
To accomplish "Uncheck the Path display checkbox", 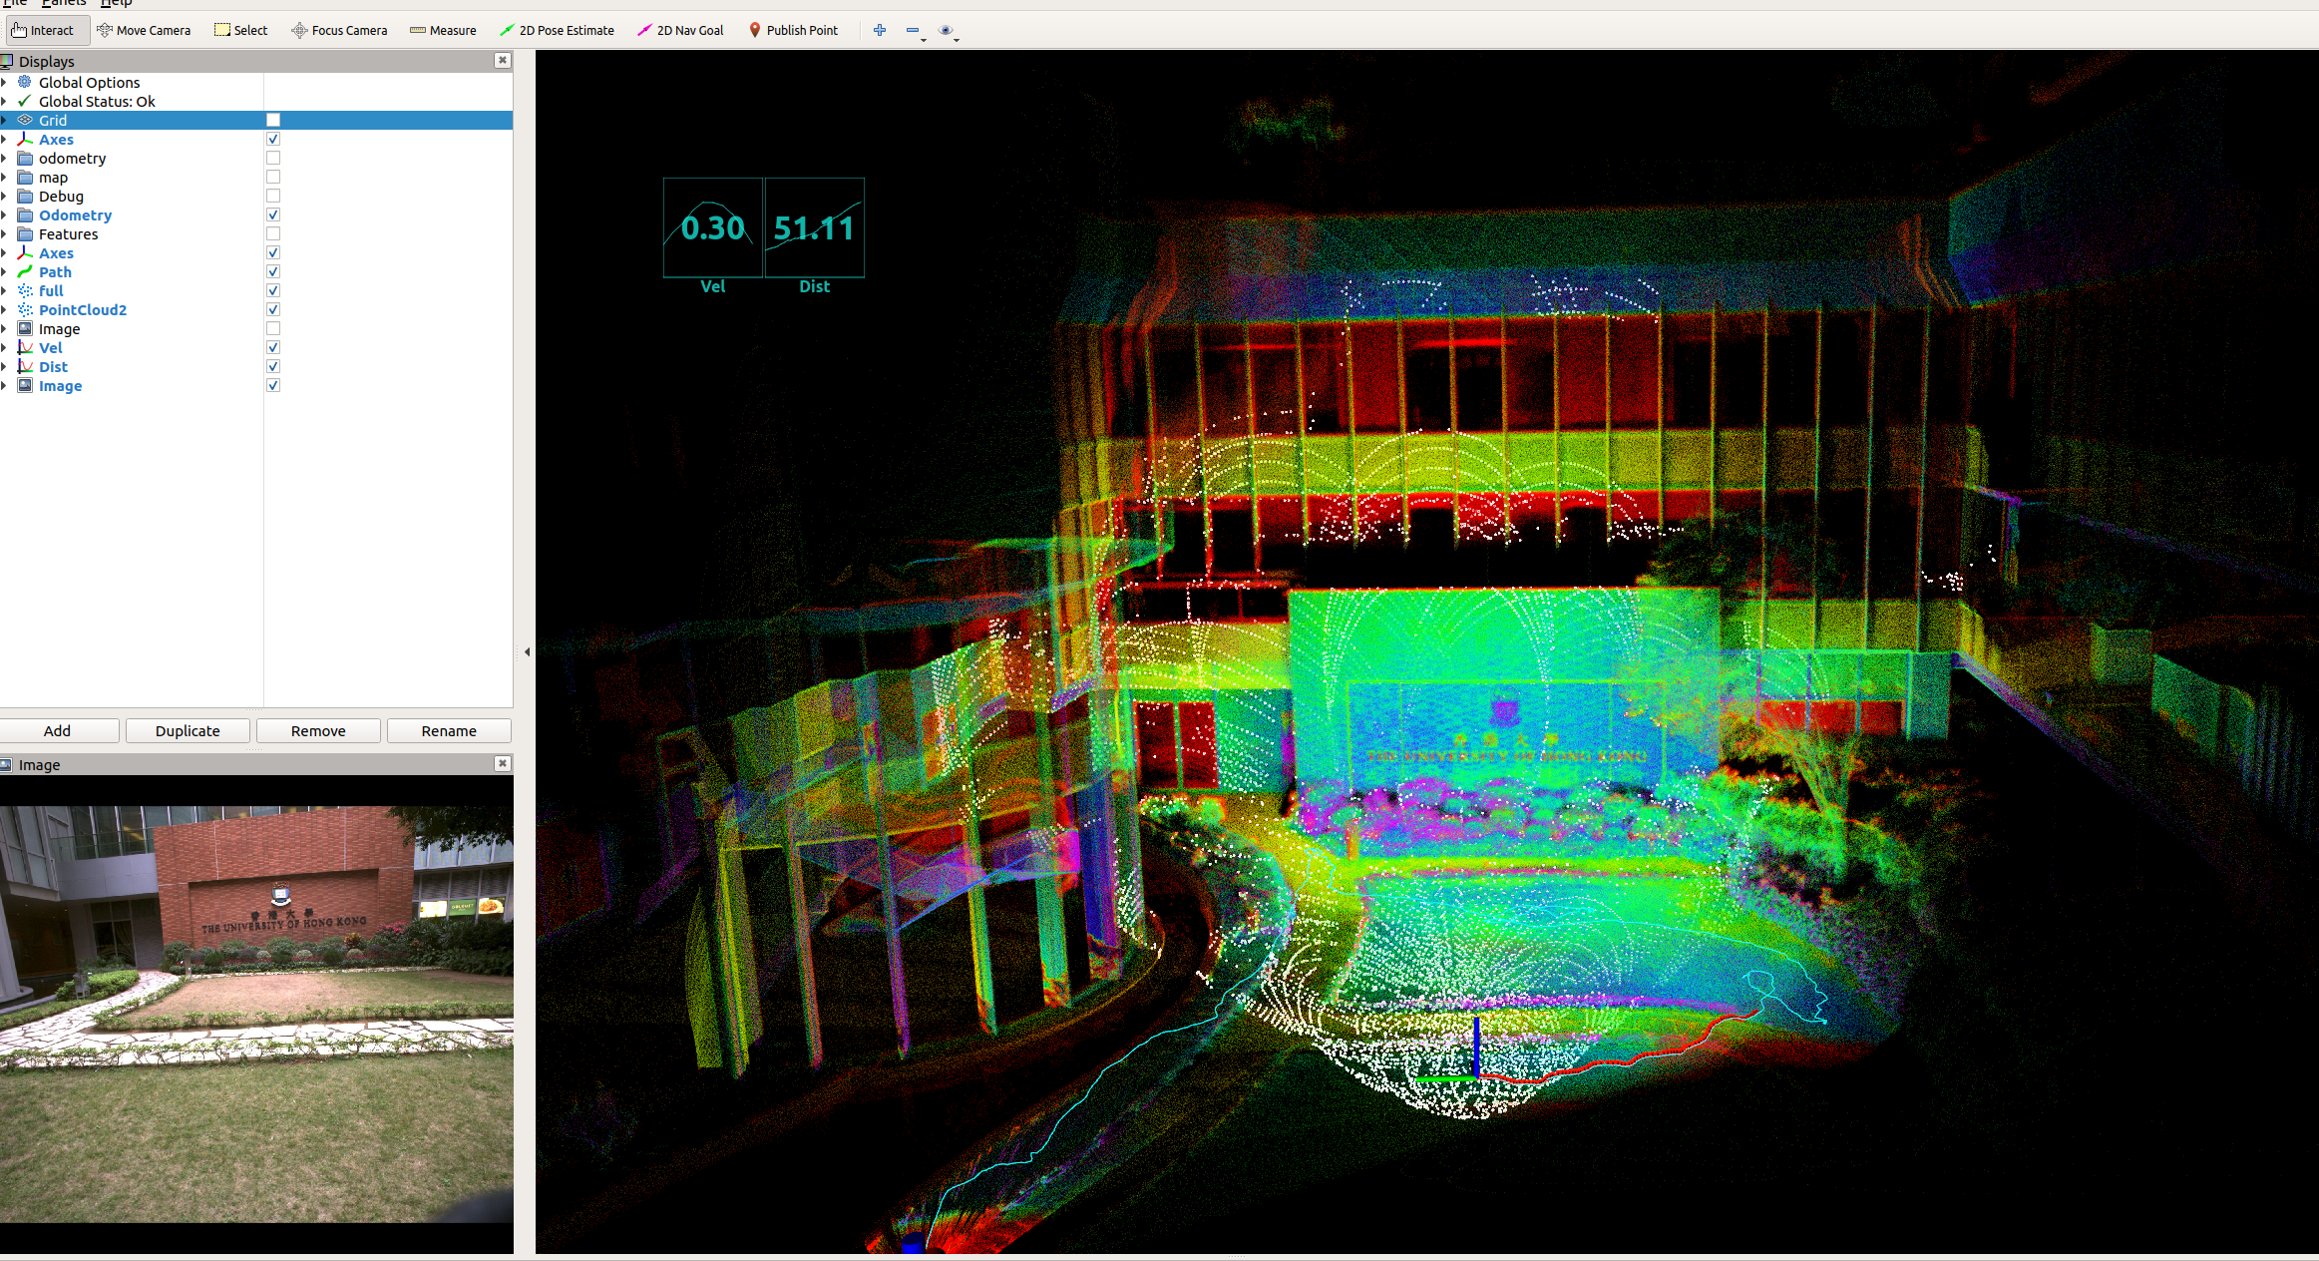I will (273, 272).
